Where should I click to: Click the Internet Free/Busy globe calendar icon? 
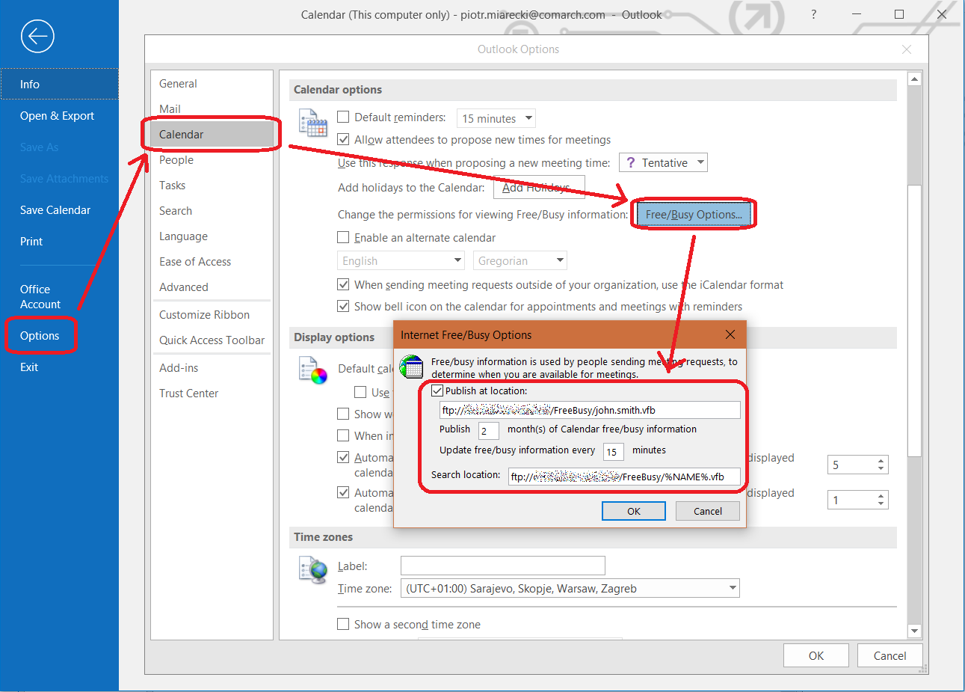click(x=411, y=367)
